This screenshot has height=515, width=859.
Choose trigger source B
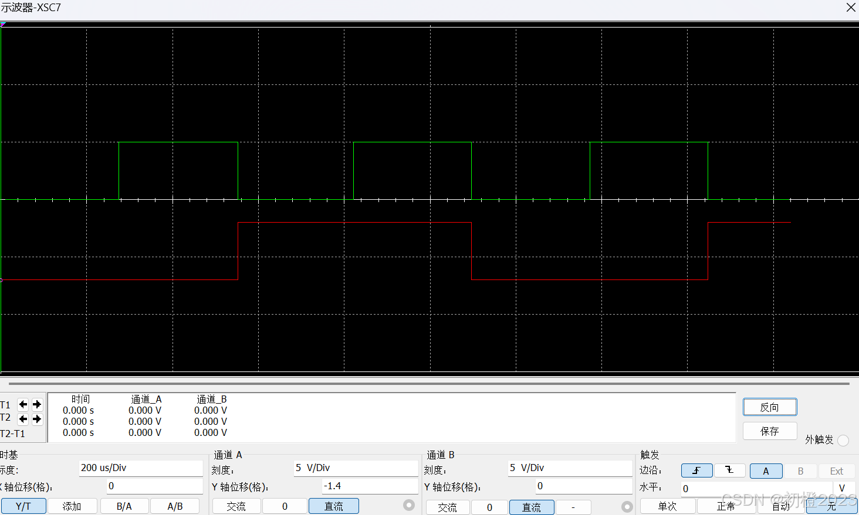800,471
